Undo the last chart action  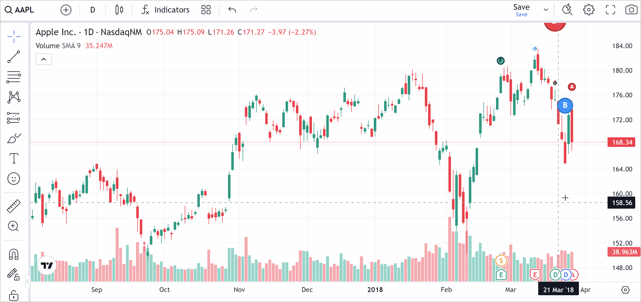tap(232, 10)
